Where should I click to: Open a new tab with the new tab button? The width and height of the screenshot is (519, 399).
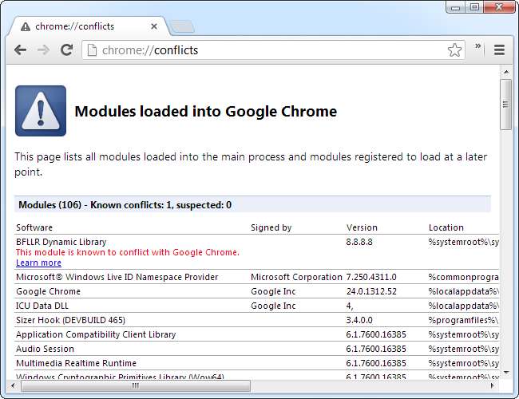[182, 26]
